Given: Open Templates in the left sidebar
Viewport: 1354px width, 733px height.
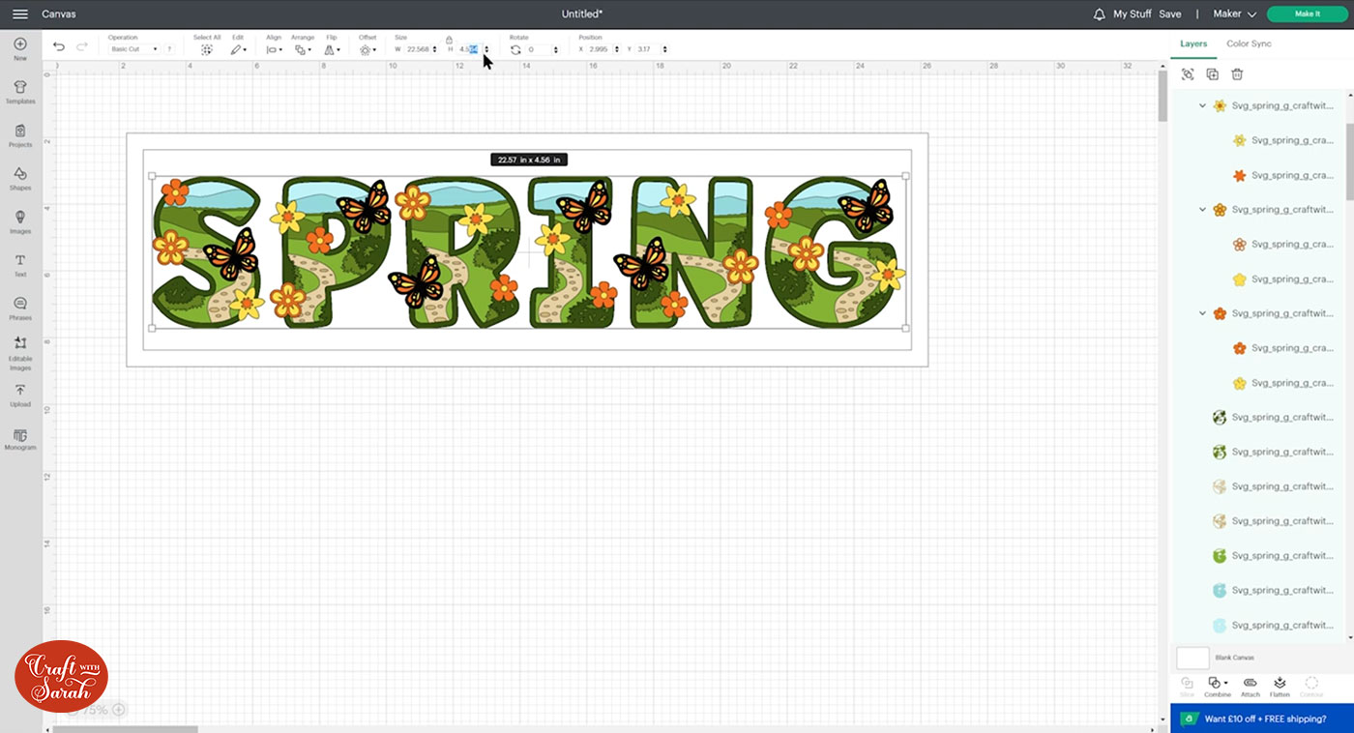Looking at the screenshot, I should tap(20, 92).
